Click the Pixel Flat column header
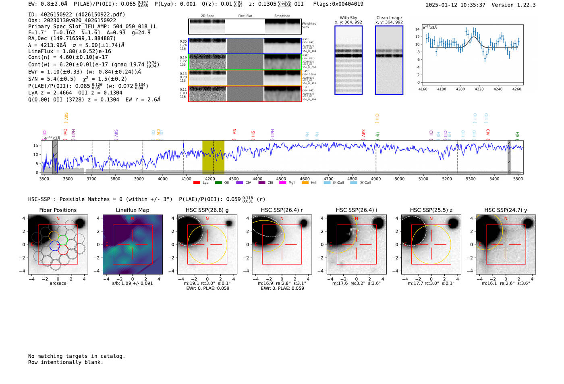 pos(245,16)
